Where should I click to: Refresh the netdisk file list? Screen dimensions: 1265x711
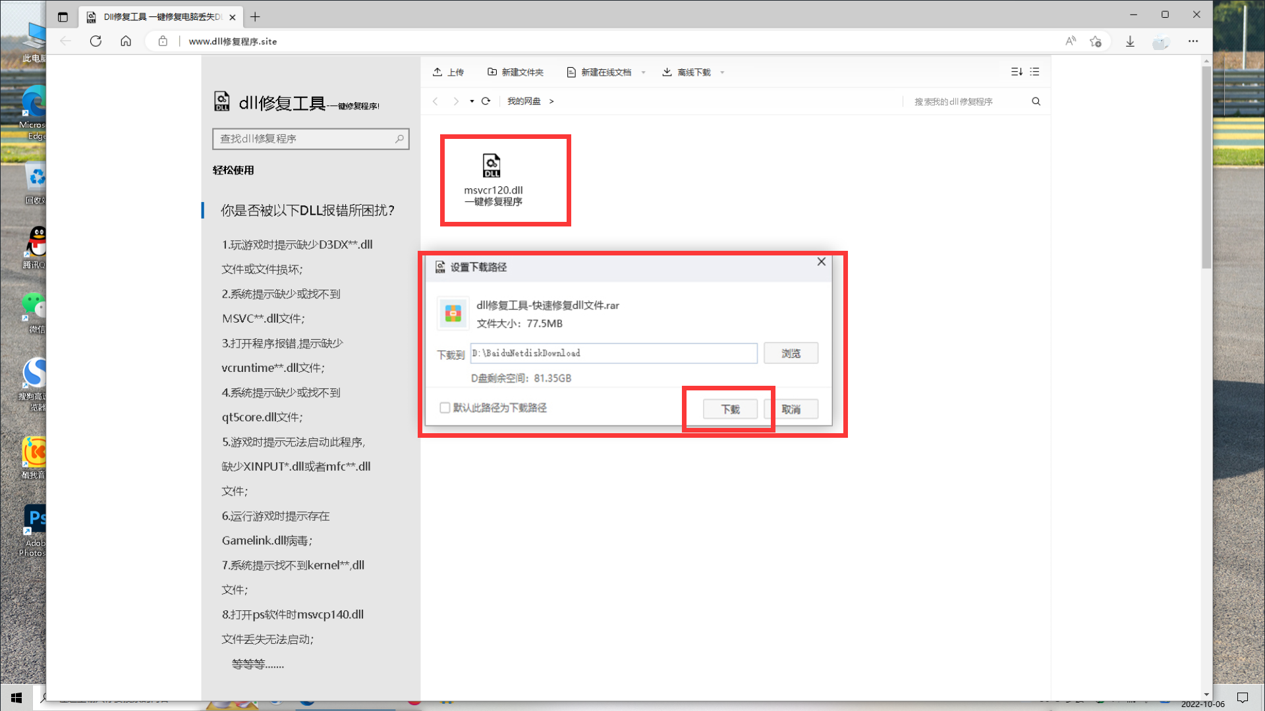coord(486,101)
